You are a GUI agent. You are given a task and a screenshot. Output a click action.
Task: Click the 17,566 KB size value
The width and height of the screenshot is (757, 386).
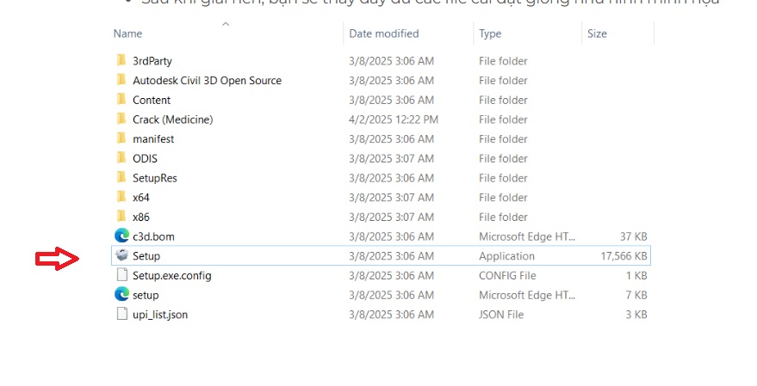[624, 256]
